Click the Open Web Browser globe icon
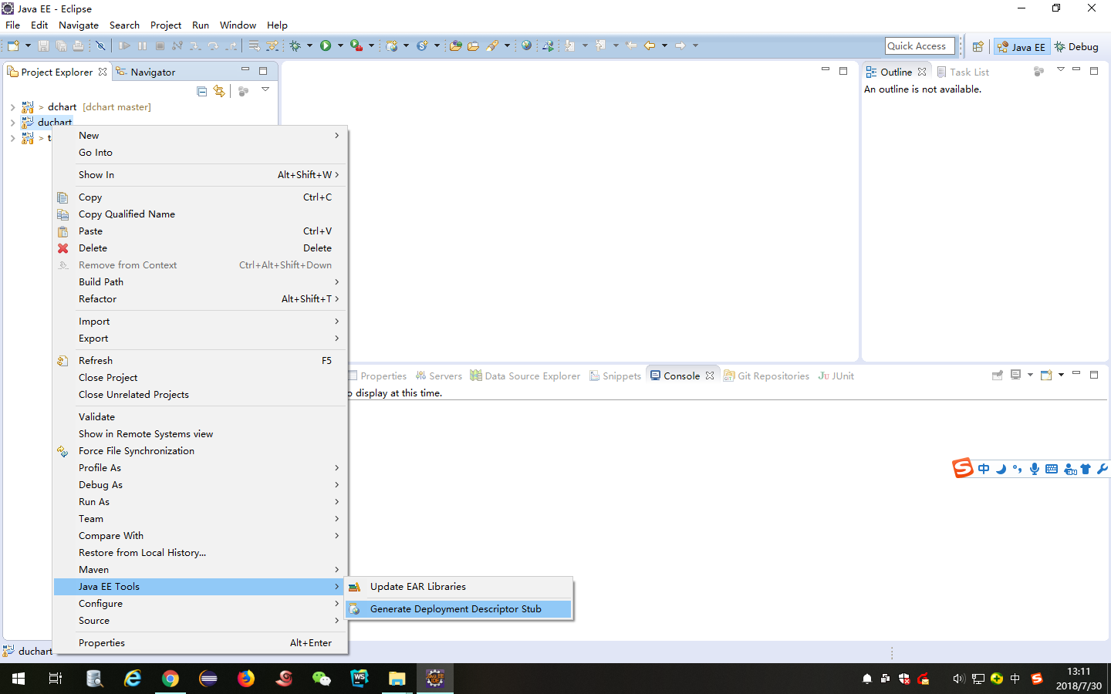The image size is (1111, 694). coord(526,45)
